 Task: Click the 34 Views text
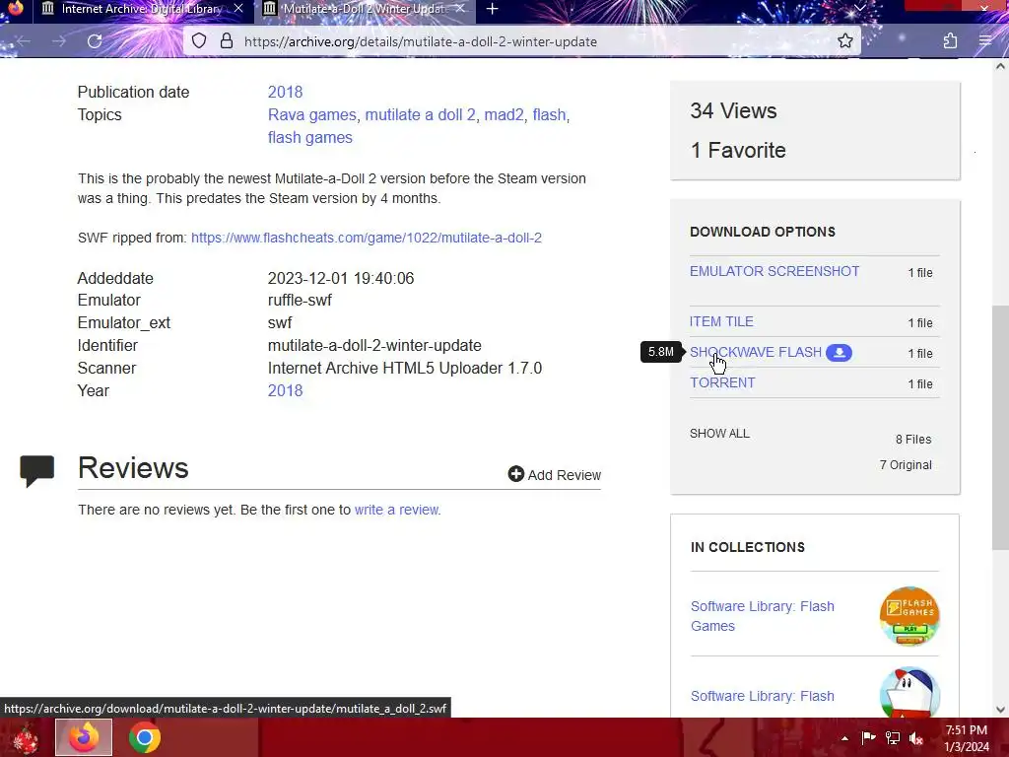click(x=733, y=110)
